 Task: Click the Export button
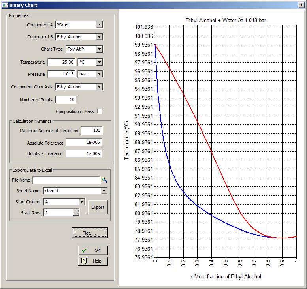point(98,207)
